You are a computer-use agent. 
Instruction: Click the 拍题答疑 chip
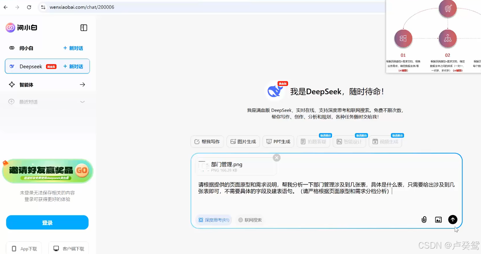[313, 142]
